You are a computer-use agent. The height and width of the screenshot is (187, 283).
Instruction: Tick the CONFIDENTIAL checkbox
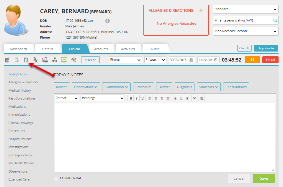click(56, 178)
